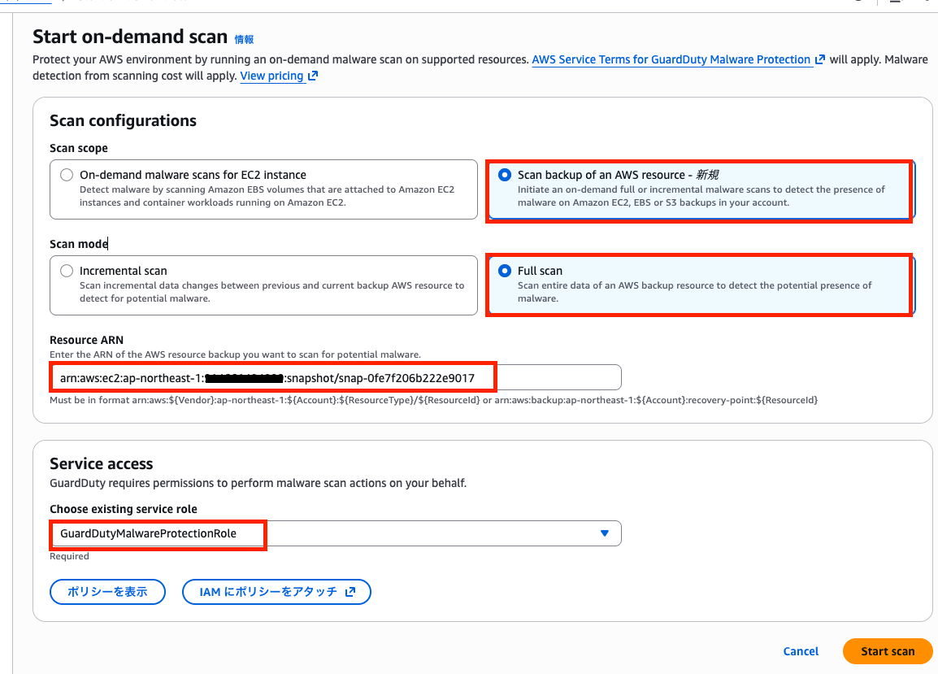This screenshot has height=674, width=938.
Task: Click external link icon in IAM attach button
Action: [x=350, y=592]
